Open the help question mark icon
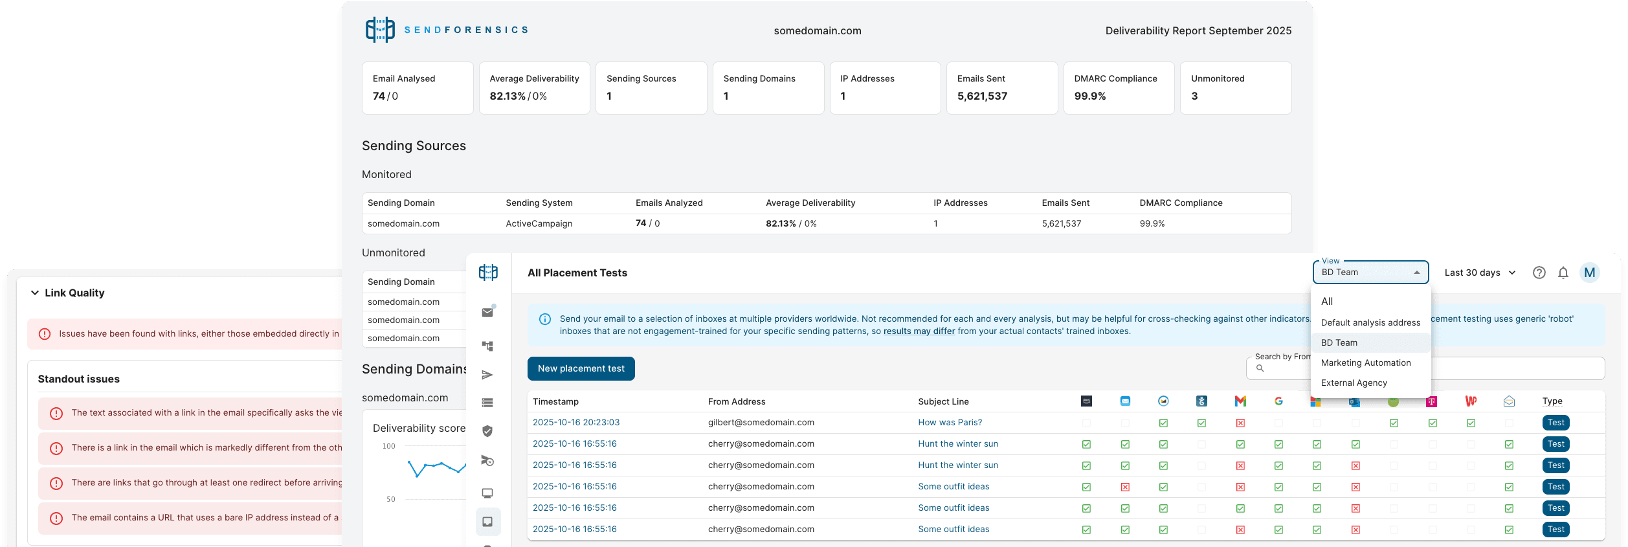The height and width of the screenshot is (547, 1628). click(x=1539, y=273)
